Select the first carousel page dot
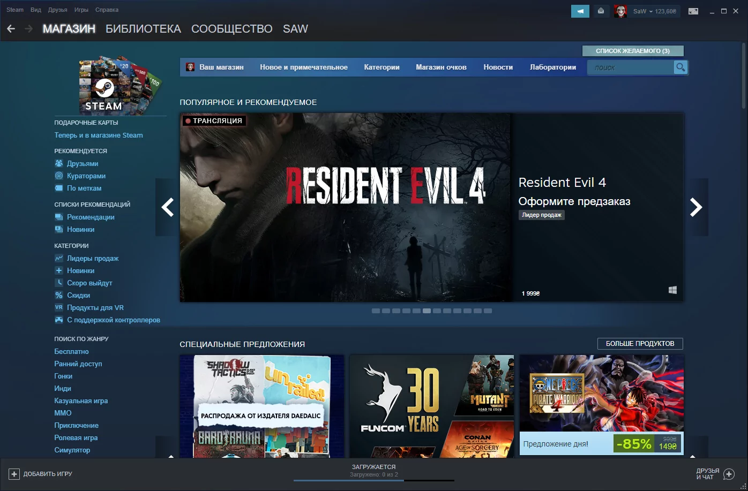The image size is (748, 491). pyautogui.click(x=376, y=311)
